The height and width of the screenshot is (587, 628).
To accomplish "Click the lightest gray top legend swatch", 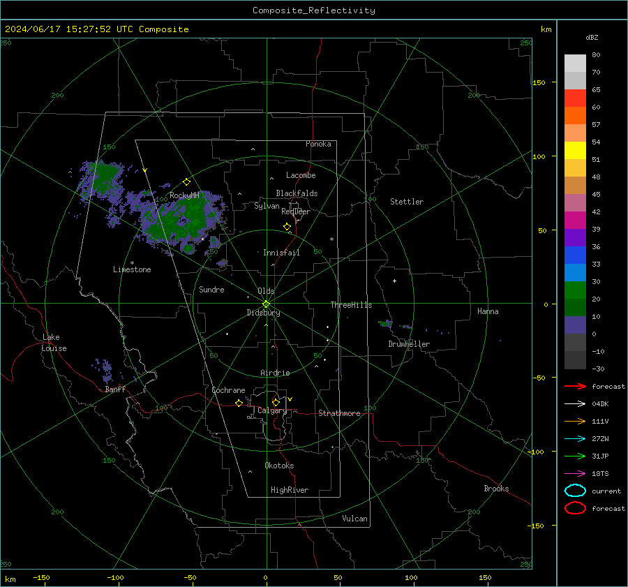I will point(575,64).
